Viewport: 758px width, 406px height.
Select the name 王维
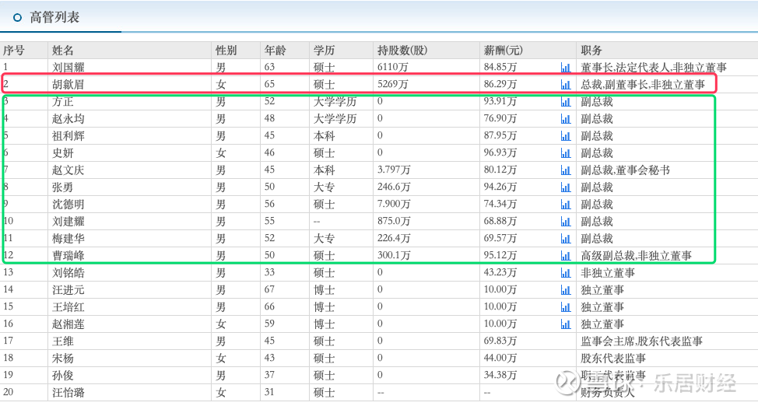pos(63,341)
